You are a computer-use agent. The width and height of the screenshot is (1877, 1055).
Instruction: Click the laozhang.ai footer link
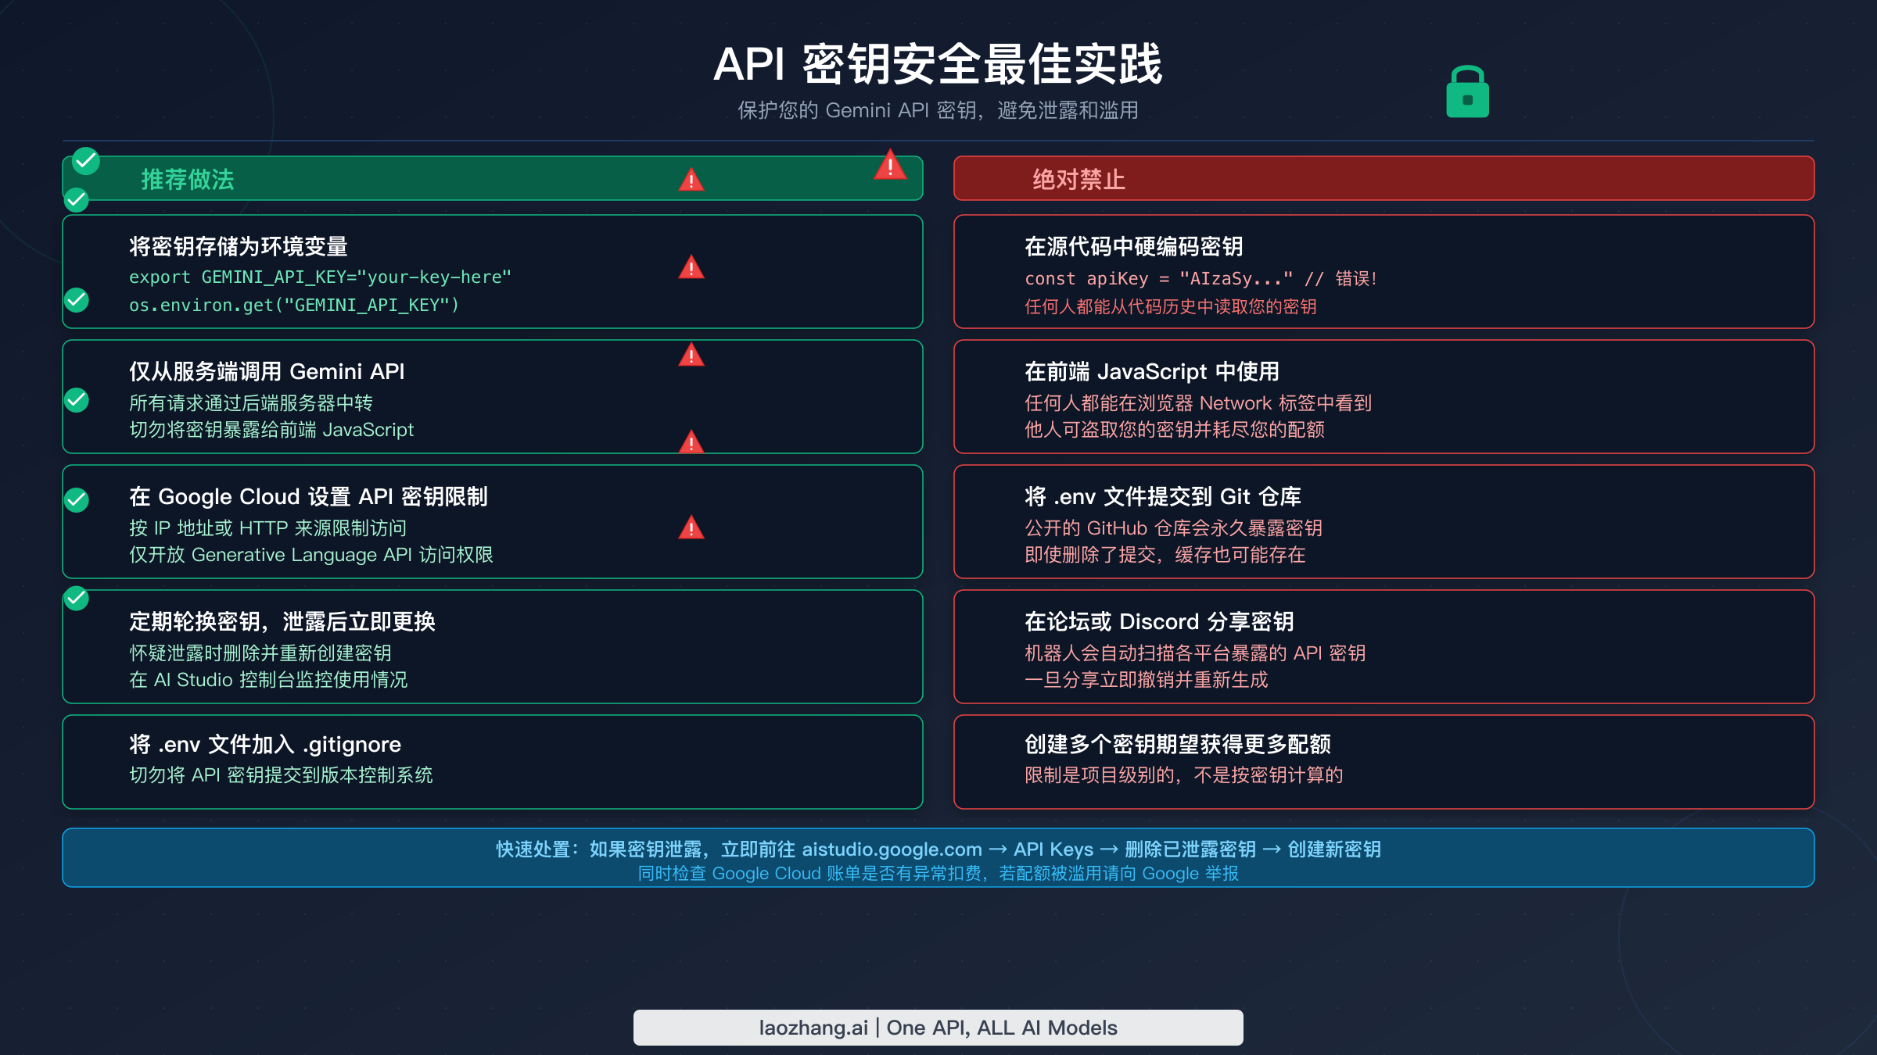(938, 1028)
